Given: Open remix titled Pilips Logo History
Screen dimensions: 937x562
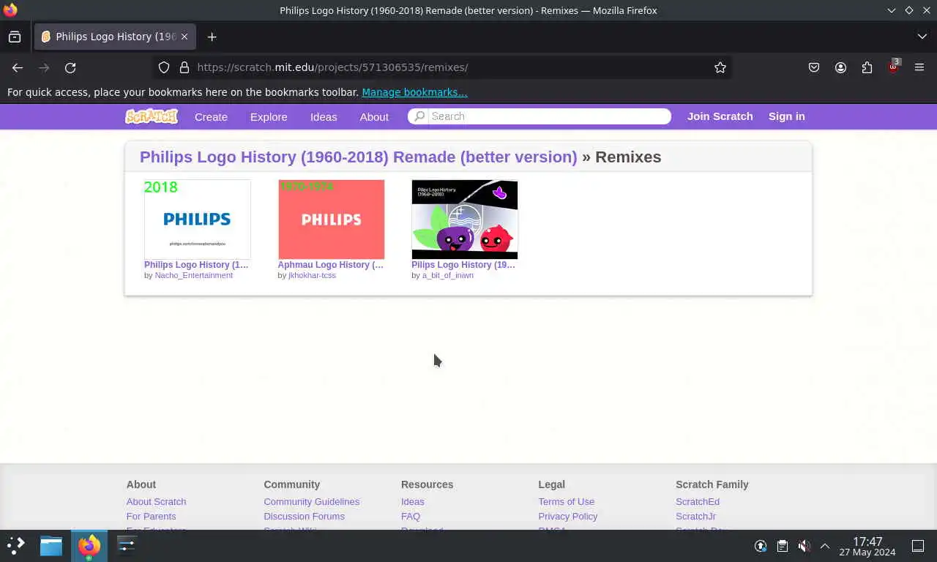Looking at the screenshot, I should 463,265.
